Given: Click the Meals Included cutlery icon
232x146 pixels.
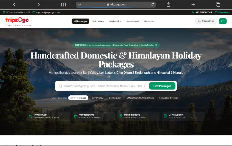Looking at the screenshot, I should point(121,116).
